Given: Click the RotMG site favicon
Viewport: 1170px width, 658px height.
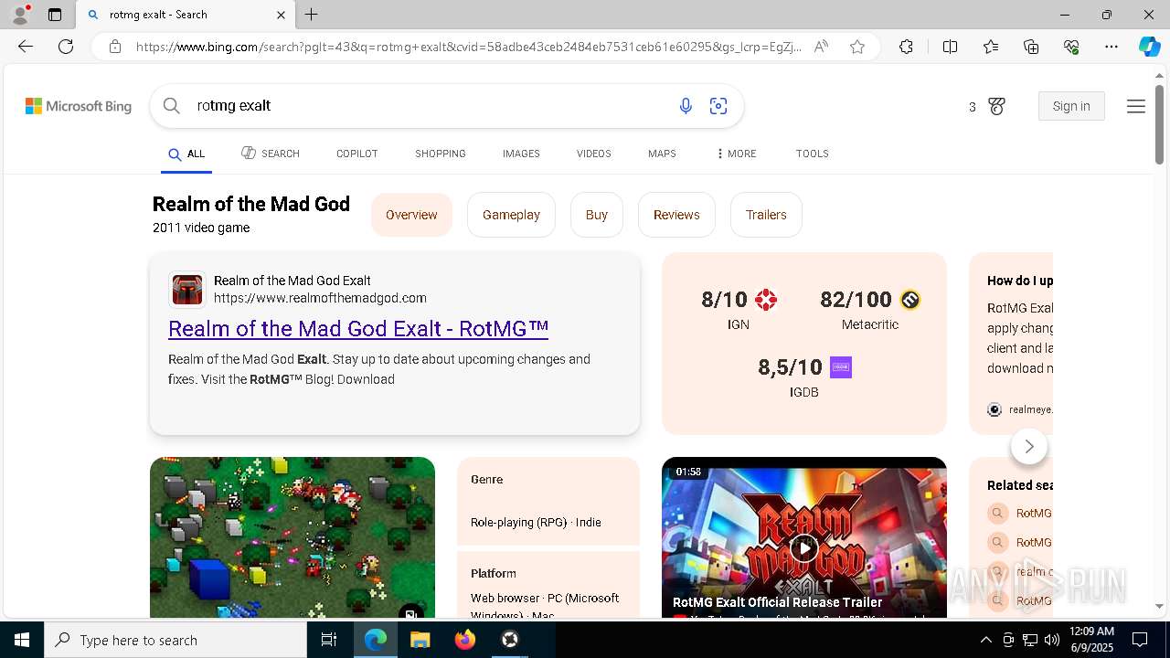Looking at the screenshot, I should [187, 290].
